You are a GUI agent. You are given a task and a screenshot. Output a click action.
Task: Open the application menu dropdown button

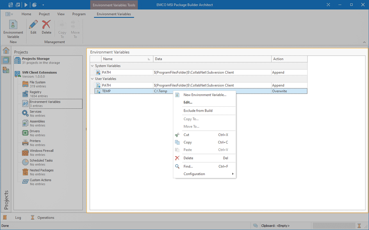[x=9, y=14]
